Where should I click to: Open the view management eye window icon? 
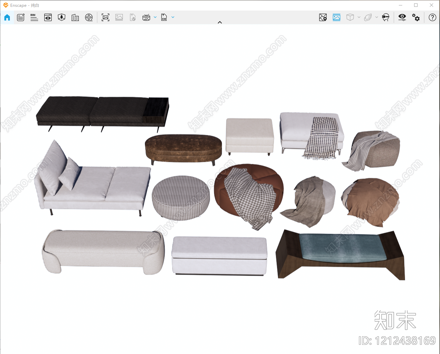48,17
